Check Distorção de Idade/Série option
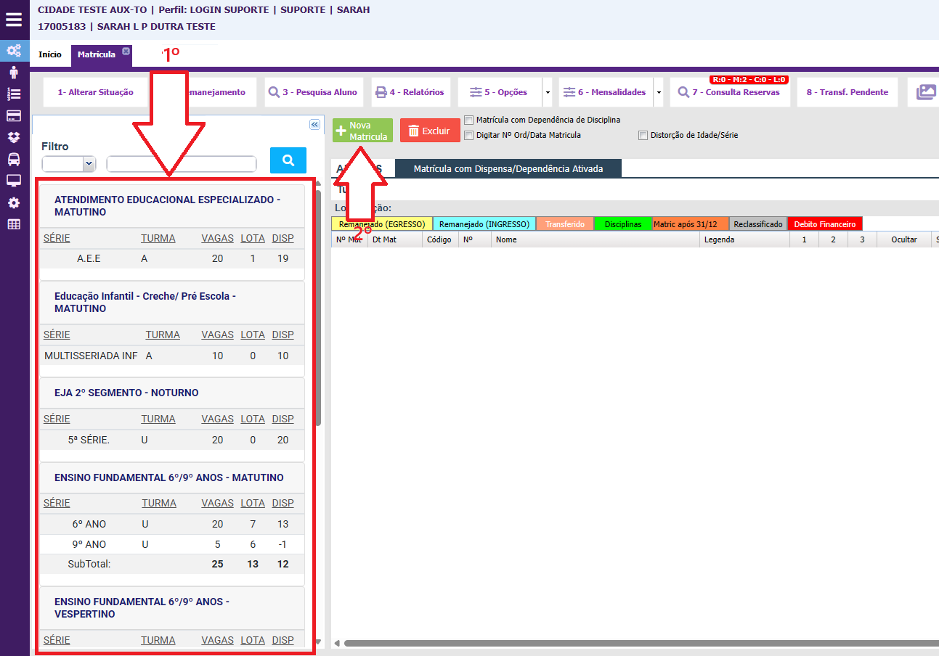 pos(643,135)
